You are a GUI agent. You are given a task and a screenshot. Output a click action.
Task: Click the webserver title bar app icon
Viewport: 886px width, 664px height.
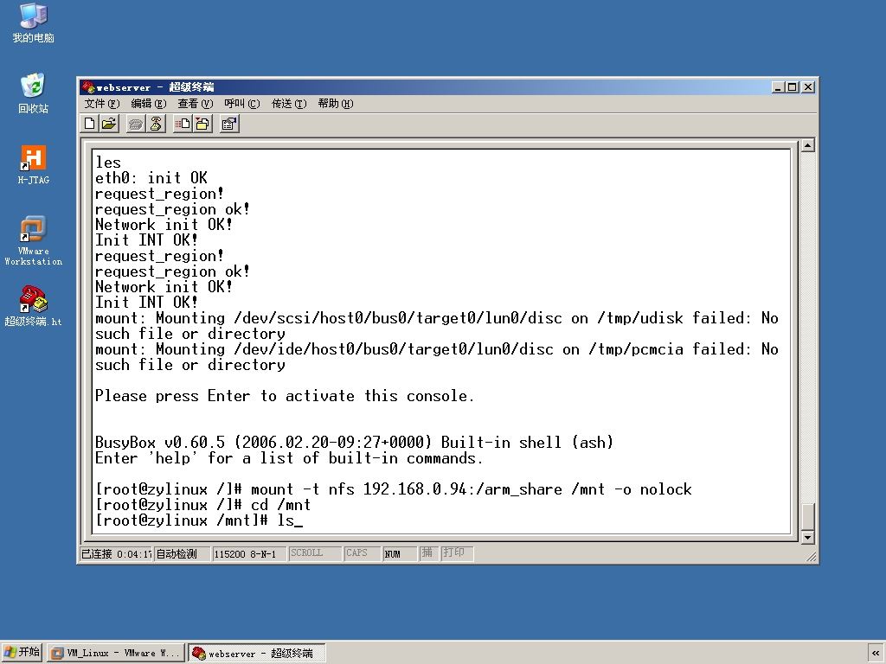coord(87,87)
